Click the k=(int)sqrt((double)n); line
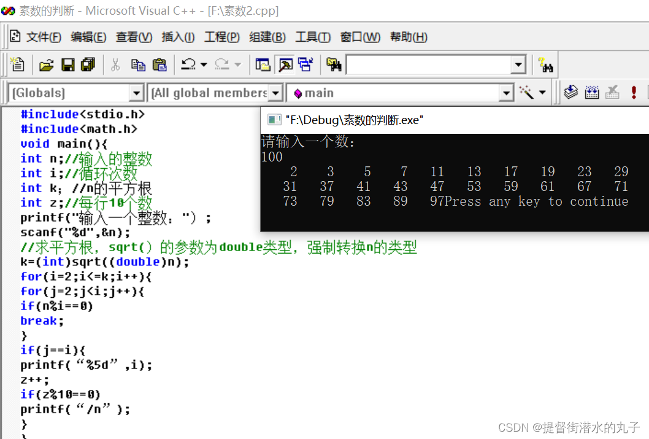Image resolution: width=649 pixels, height=439 pixels. (x=105, y=262)
